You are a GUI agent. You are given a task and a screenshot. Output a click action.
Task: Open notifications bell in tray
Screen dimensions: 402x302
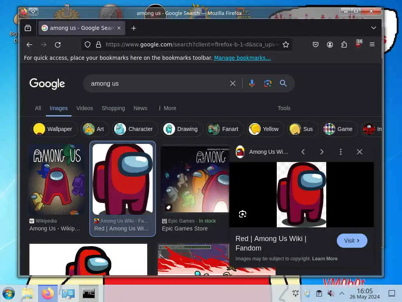pos(295,293)
